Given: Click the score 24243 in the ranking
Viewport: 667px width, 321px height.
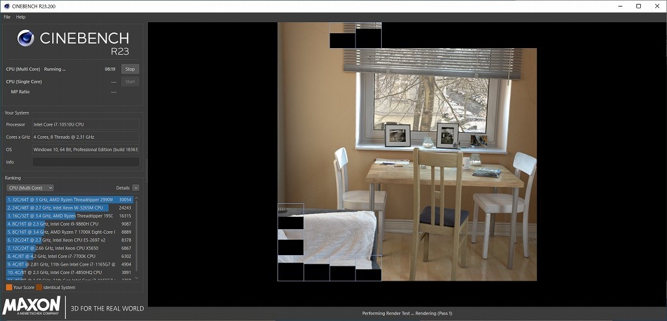Looking at the screenshot, I should point(125,208).
